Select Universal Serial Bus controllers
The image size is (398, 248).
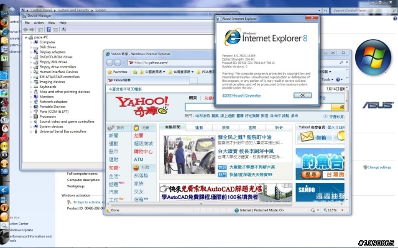63,131
